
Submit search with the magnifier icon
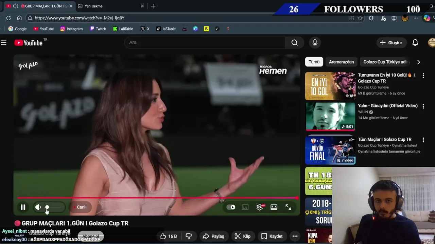tap(295, 42)
